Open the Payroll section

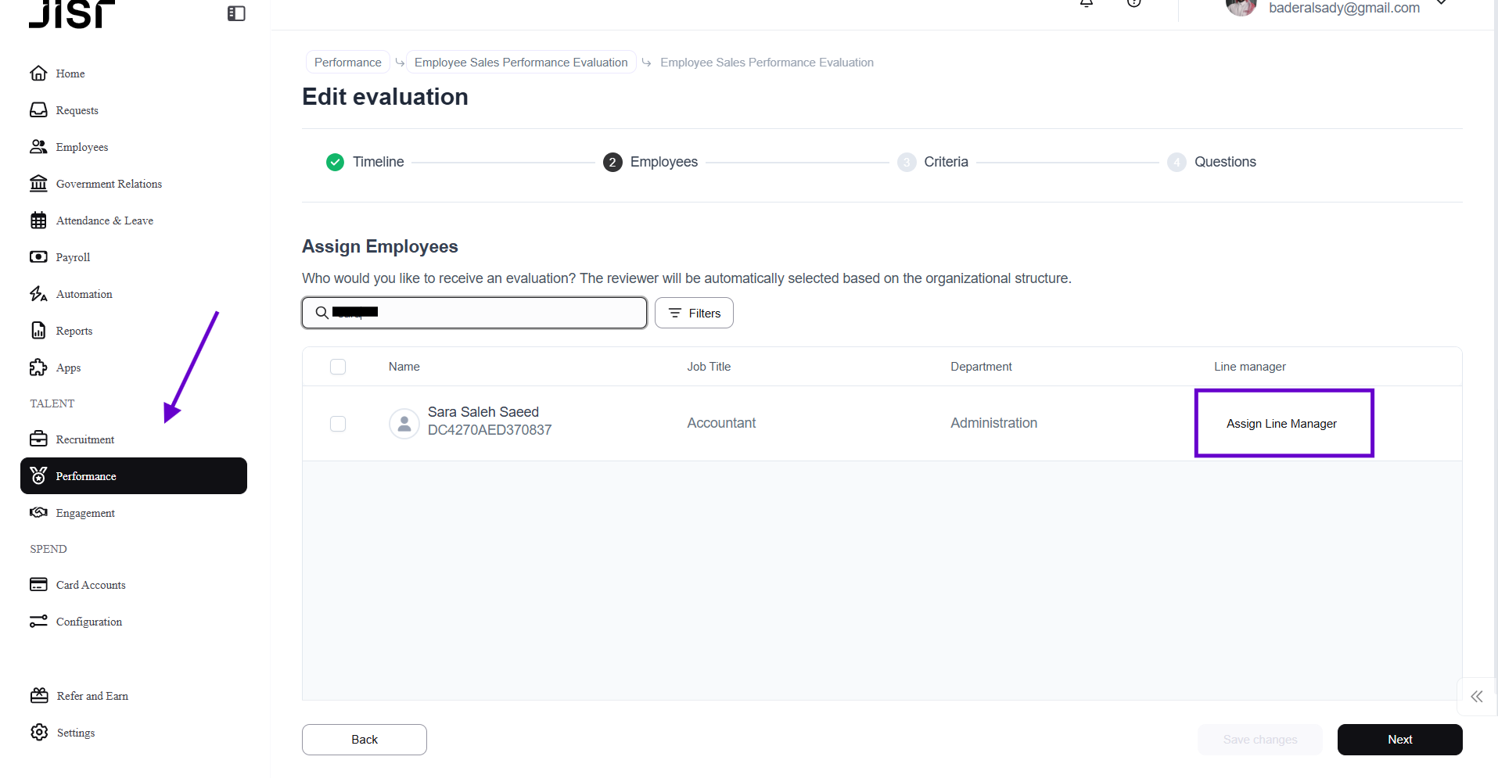73,257
